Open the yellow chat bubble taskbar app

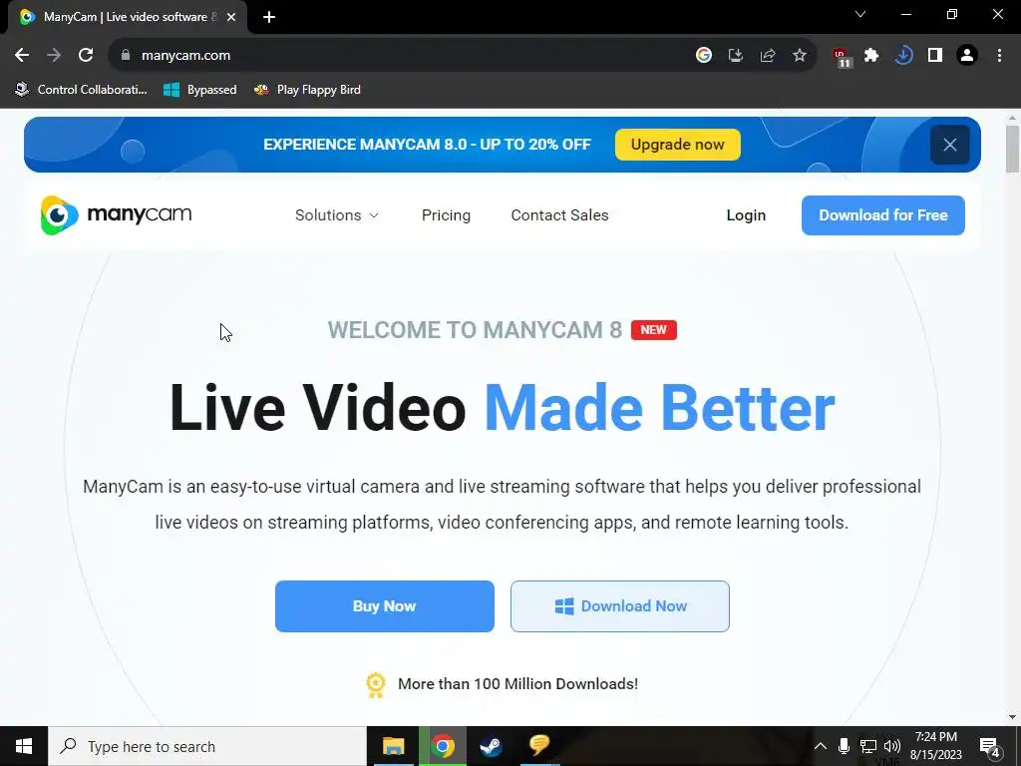click(x=539, y=745)
